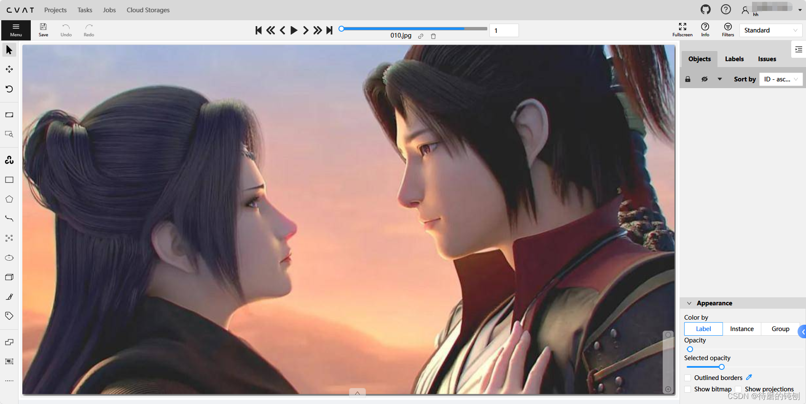Screen dimensions: 806x404
Task: Select the draw cuboid tool
Action: coord(9,277)
